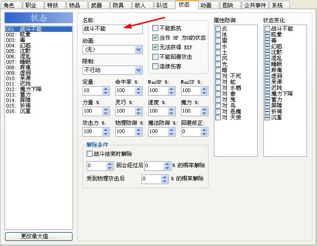Toggle 魔力下降 in 状态变化 list

(x=267, y=94)
